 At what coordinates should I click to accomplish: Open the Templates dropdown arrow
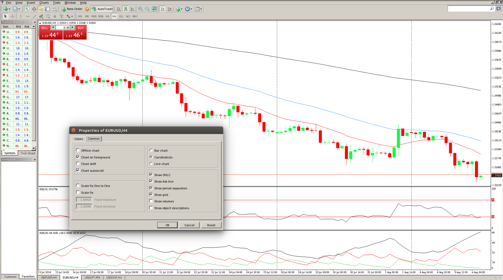(201, 9)
